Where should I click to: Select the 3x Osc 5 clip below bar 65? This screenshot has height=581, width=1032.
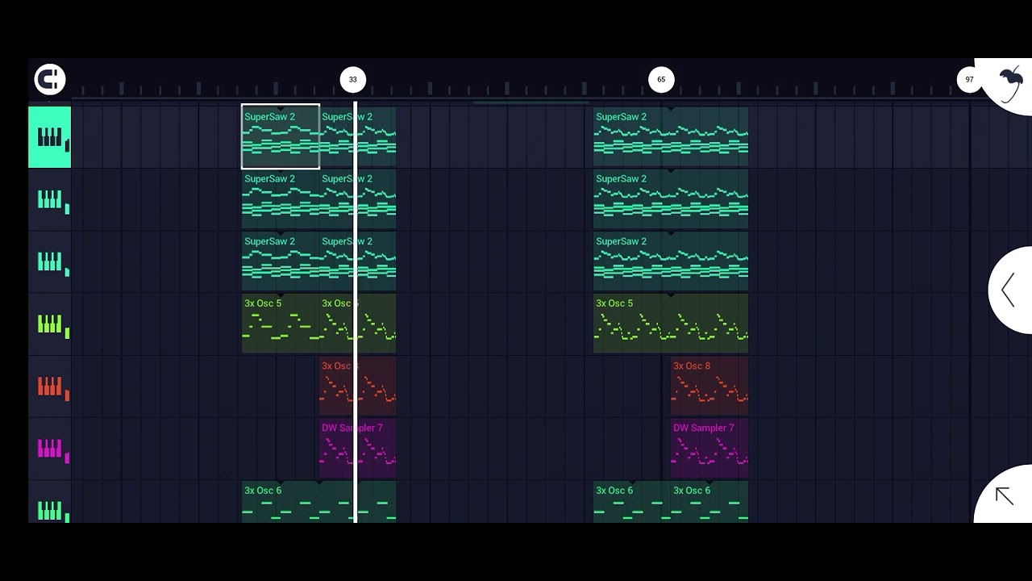(x=671, y=324)
